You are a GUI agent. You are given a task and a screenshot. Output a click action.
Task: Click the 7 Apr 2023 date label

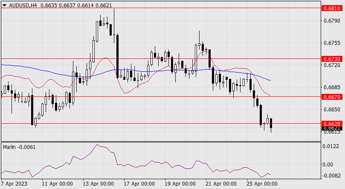14,184
